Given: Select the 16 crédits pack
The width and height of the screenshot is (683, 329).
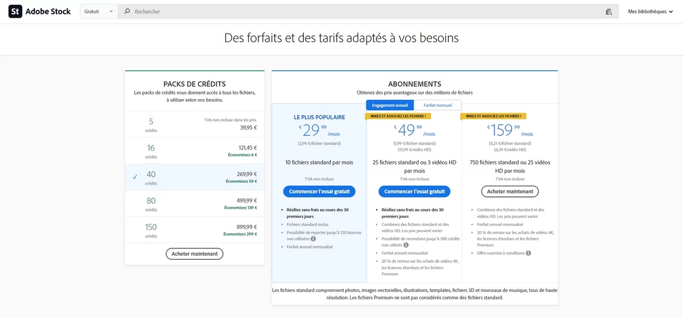Looking at the screenshot, I should [x=195, y=151].
